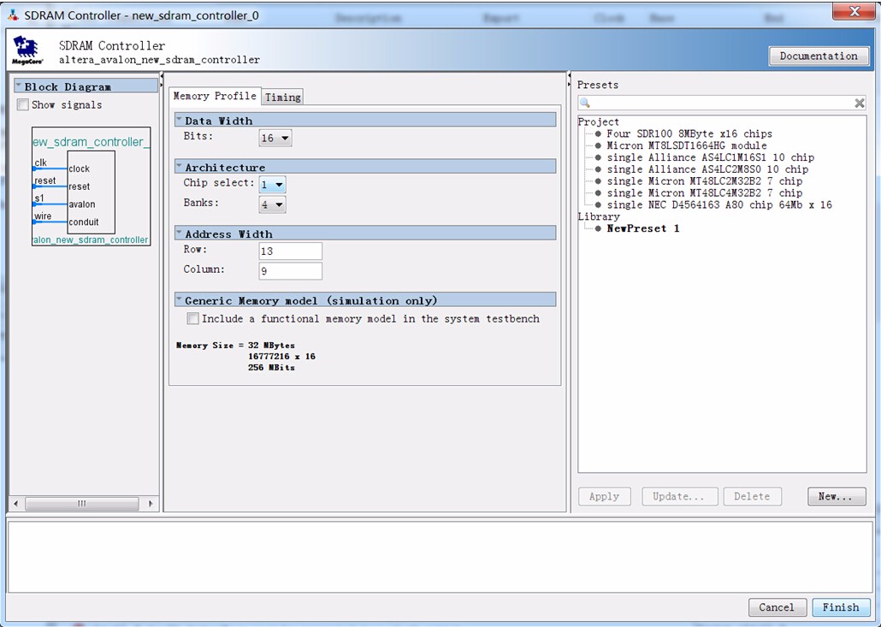Collapse the Generic Memory model section
This screenshot has height=627, width=881.
pos(180,300)
